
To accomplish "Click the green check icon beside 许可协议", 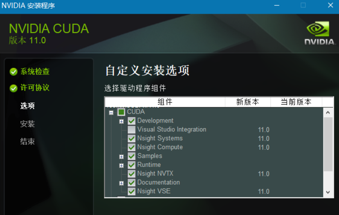I will click(x=13, y=88).
